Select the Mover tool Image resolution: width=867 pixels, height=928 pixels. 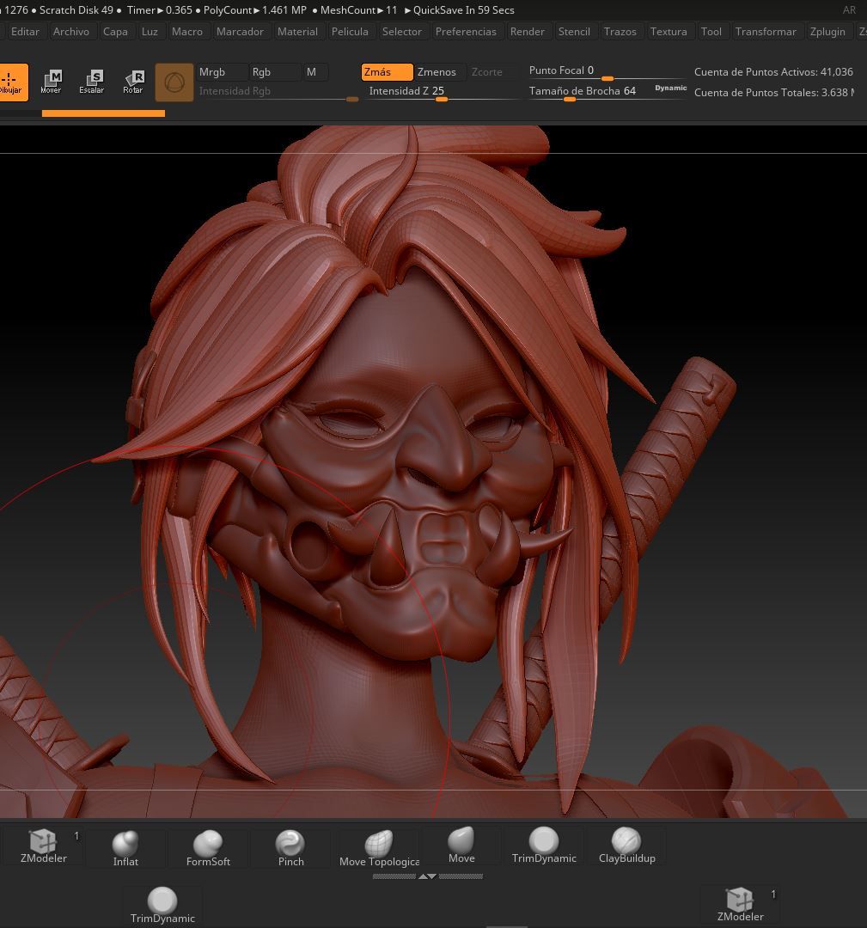51,82
